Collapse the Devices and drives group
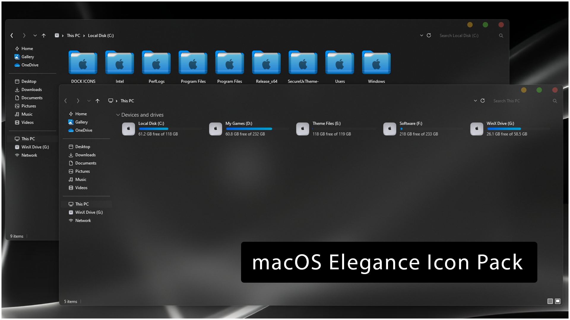Viewport: 570px width, 320px height. click(118, 115)
